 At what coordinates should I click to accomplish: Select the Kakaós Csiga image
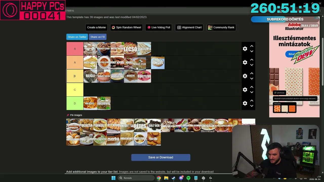pos(104,49)
